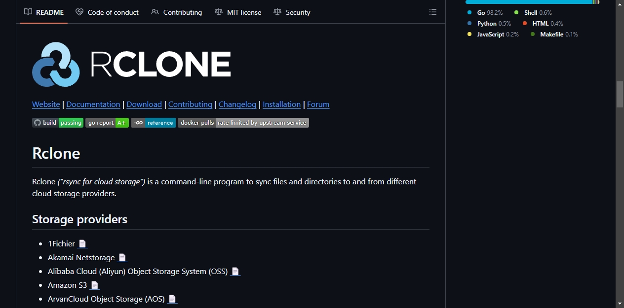Viewport: 624px width, 308px height.
Task: Click the Contributing people icon
Action: pos(155,12)
